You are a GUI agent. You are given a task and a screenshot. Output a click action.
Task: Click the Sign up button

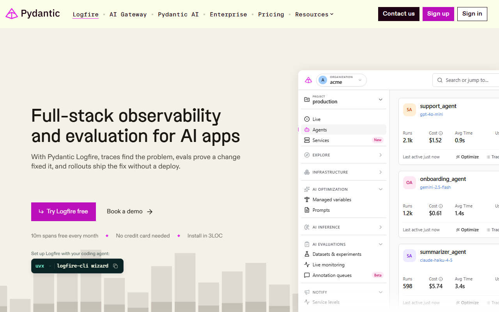point(438,14)
